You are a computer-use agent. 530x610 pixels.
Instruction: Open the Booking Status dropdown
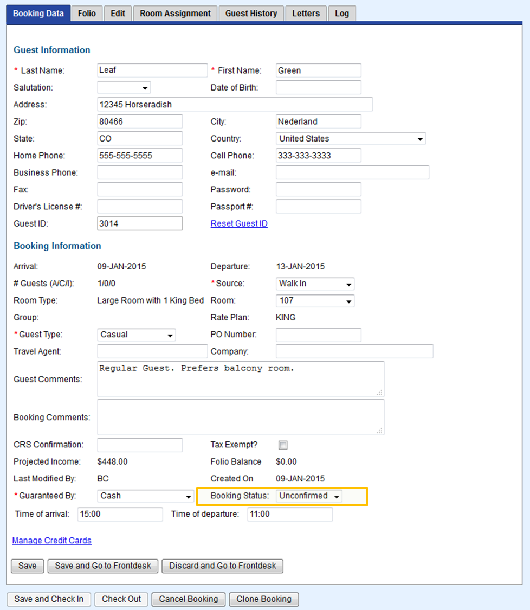[309, 496]
